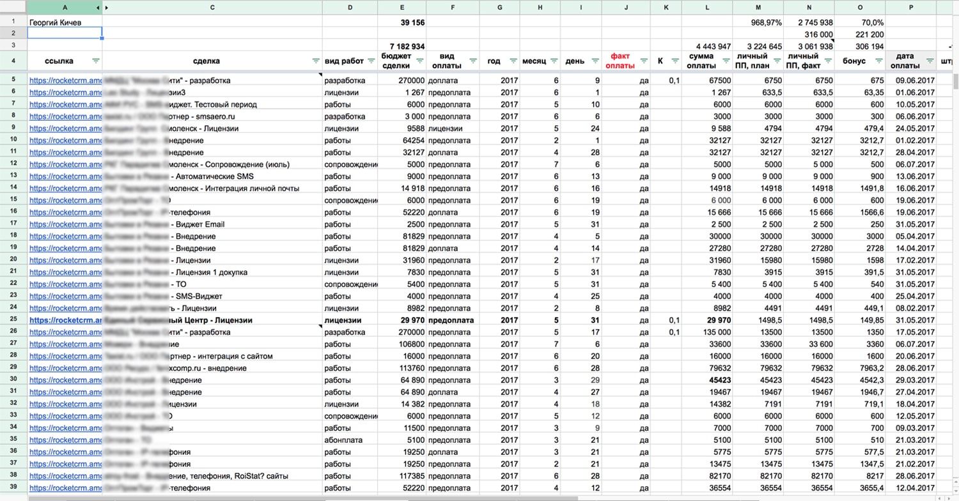Expand hidden column using arrow on column C header
Screen dimensions: 959x501
106,8
